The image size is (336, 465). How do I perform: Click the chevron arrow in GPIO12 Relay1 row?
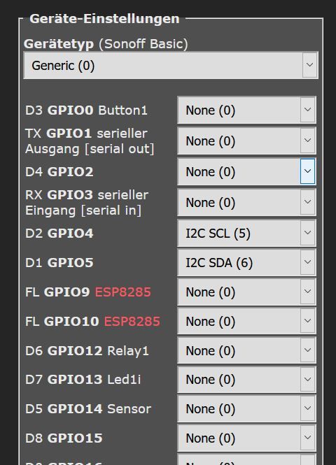(307, 350)
